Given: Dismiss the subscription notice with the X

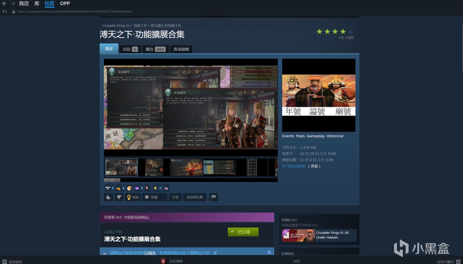Looking at the screenshot, I should coord(269,252).
